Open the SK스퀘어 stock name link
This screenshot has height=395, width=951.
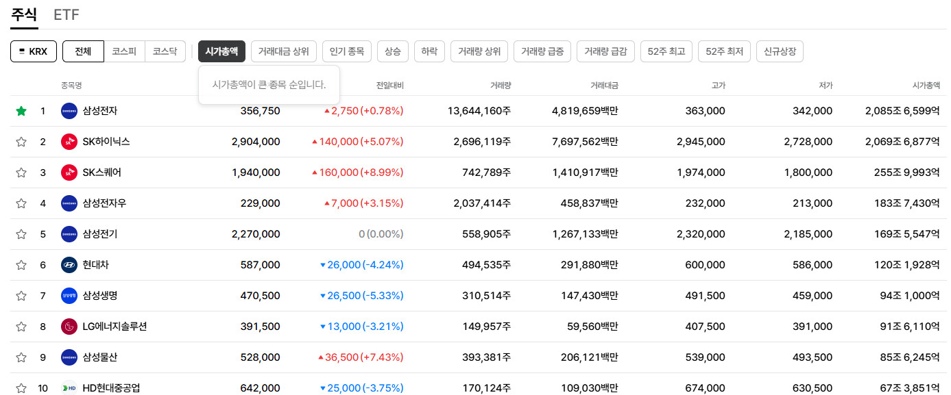click(x=102, y=173)
